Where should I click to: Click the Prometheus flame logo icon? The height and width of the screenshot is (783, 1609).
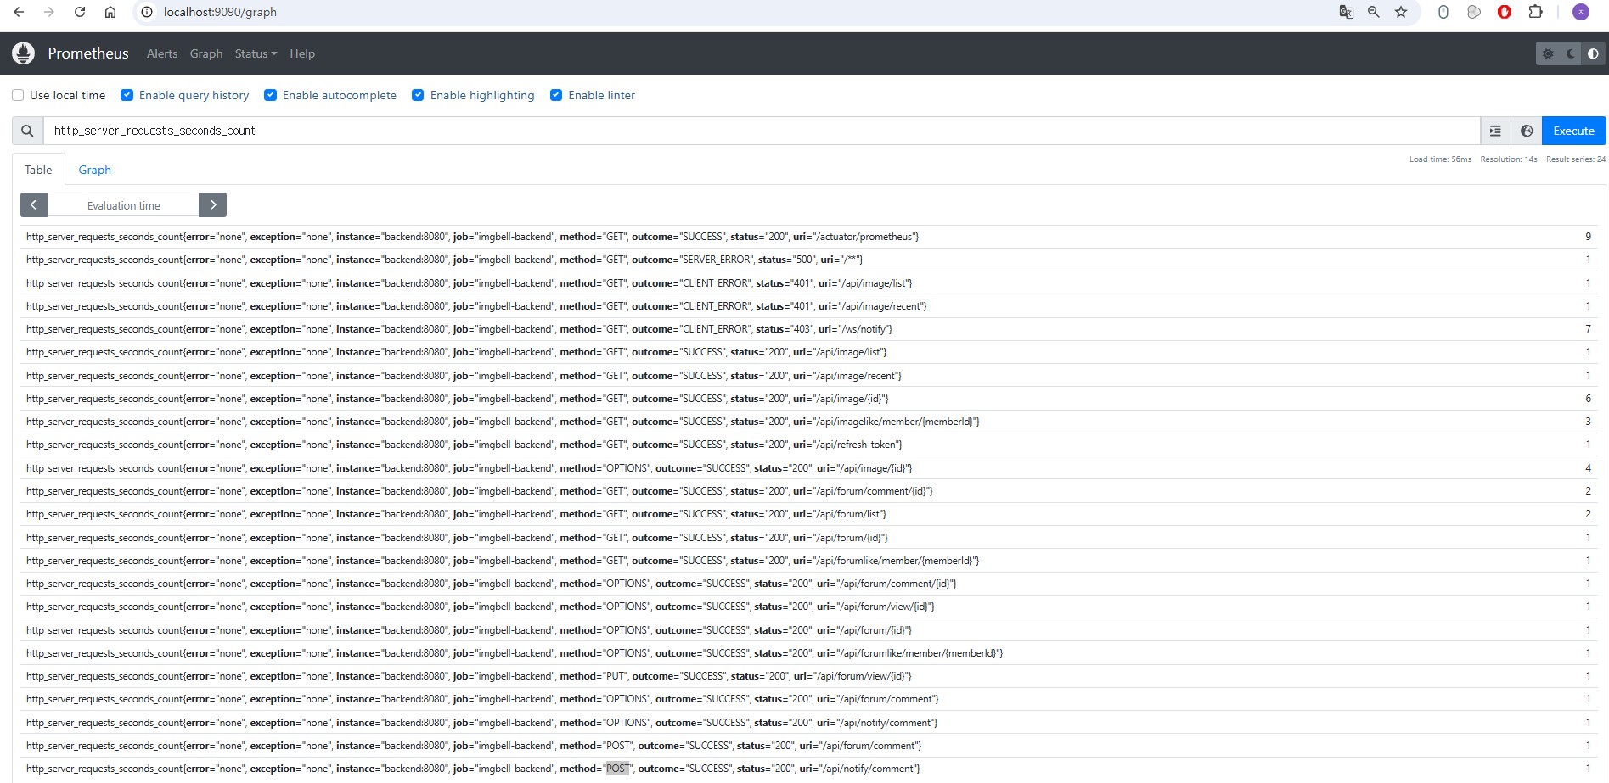point(24,53)
